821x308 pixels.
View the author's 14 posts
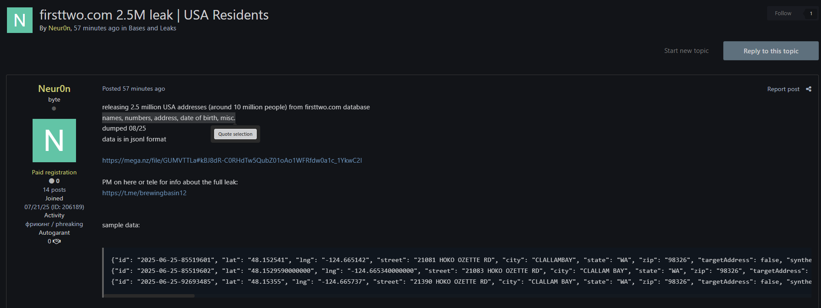54,190
